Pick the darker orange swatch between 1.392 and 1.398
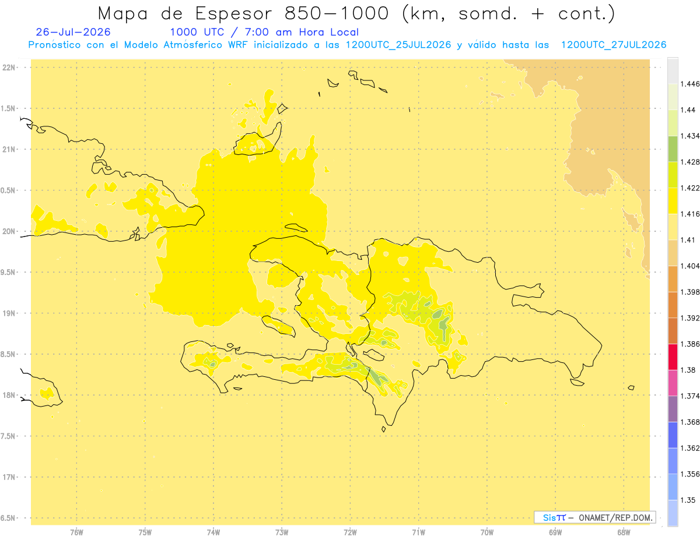The height and width of the screenshot is (540, 700). (673, 305)
